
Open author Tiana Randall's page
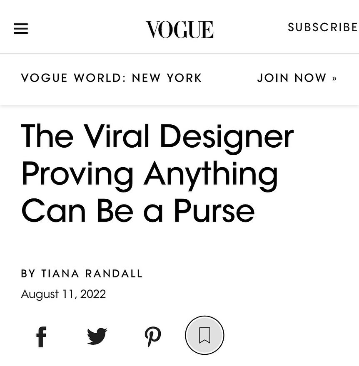[92, 274]
